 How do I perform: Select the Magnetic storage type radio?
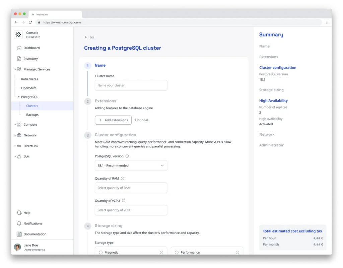pos(100,253)
